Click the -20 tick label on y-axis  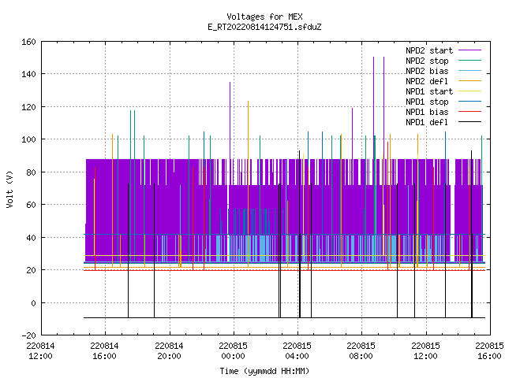(28, 335)
